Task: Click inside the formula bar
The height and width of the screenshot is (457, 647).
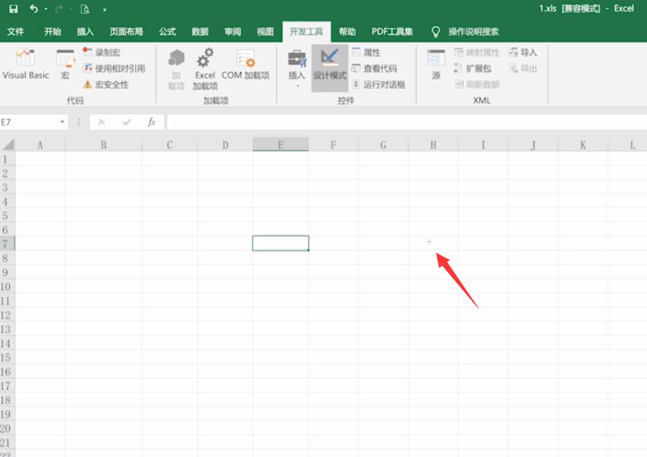Action: coord(407,122)
